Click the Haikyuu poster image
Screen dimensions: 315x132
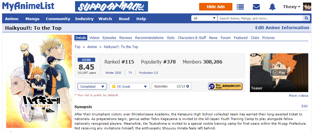coord(39,81)
